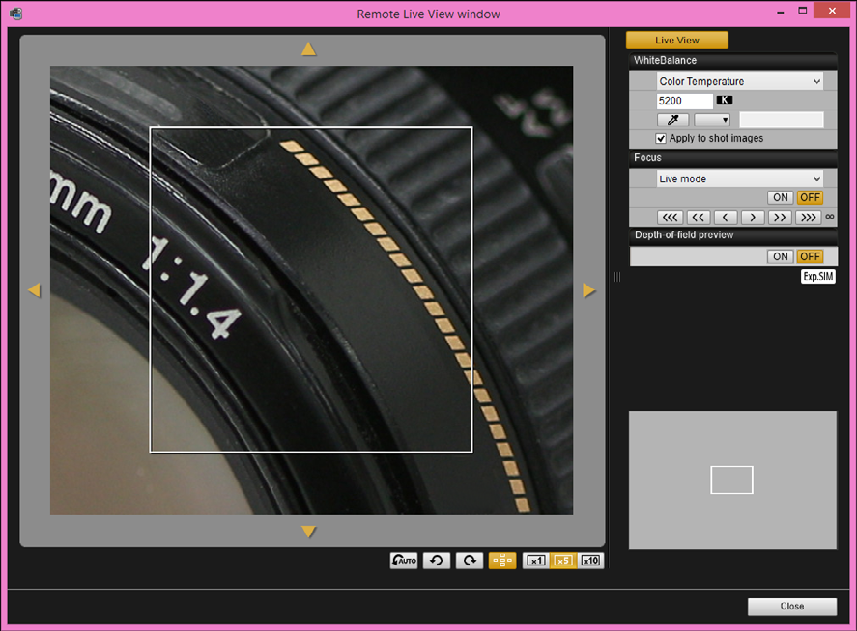Viewport: 857px width, 631px height.
Task: Click the application icon in title bar
Action: click(x=15, y=14)
